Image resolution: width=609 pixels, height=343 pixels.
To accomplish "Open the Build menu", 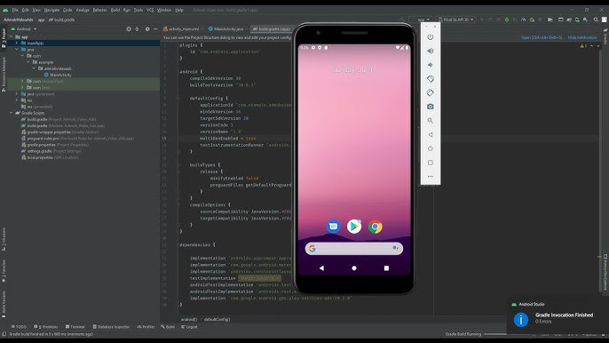I will 115,10.
